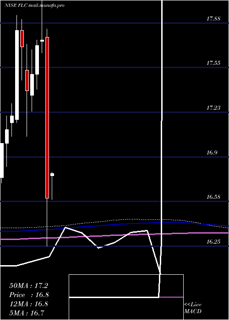This screenshot has width=229, height=320.
Task: Click the tallest red candlestick body
Action: (47, 117)
